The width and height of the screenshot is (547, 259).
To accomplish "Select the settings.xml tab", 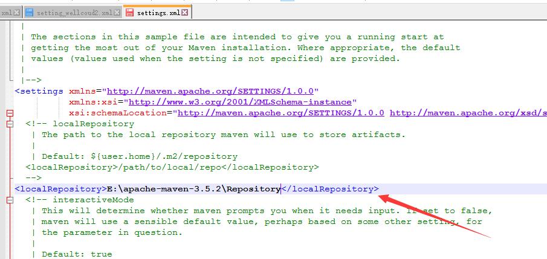I will pos(157,13).
